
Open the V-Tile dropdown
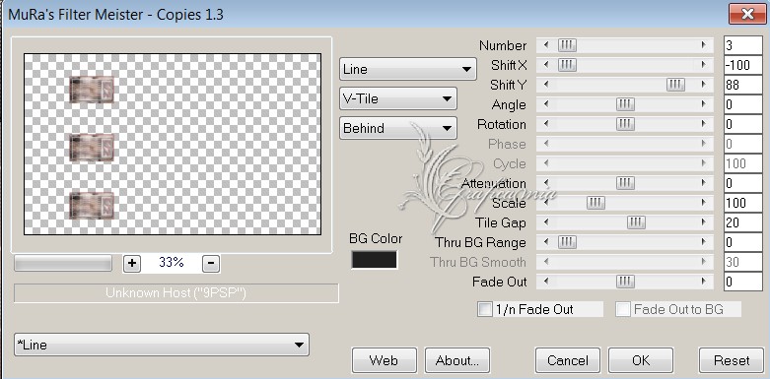click(397, 98)
